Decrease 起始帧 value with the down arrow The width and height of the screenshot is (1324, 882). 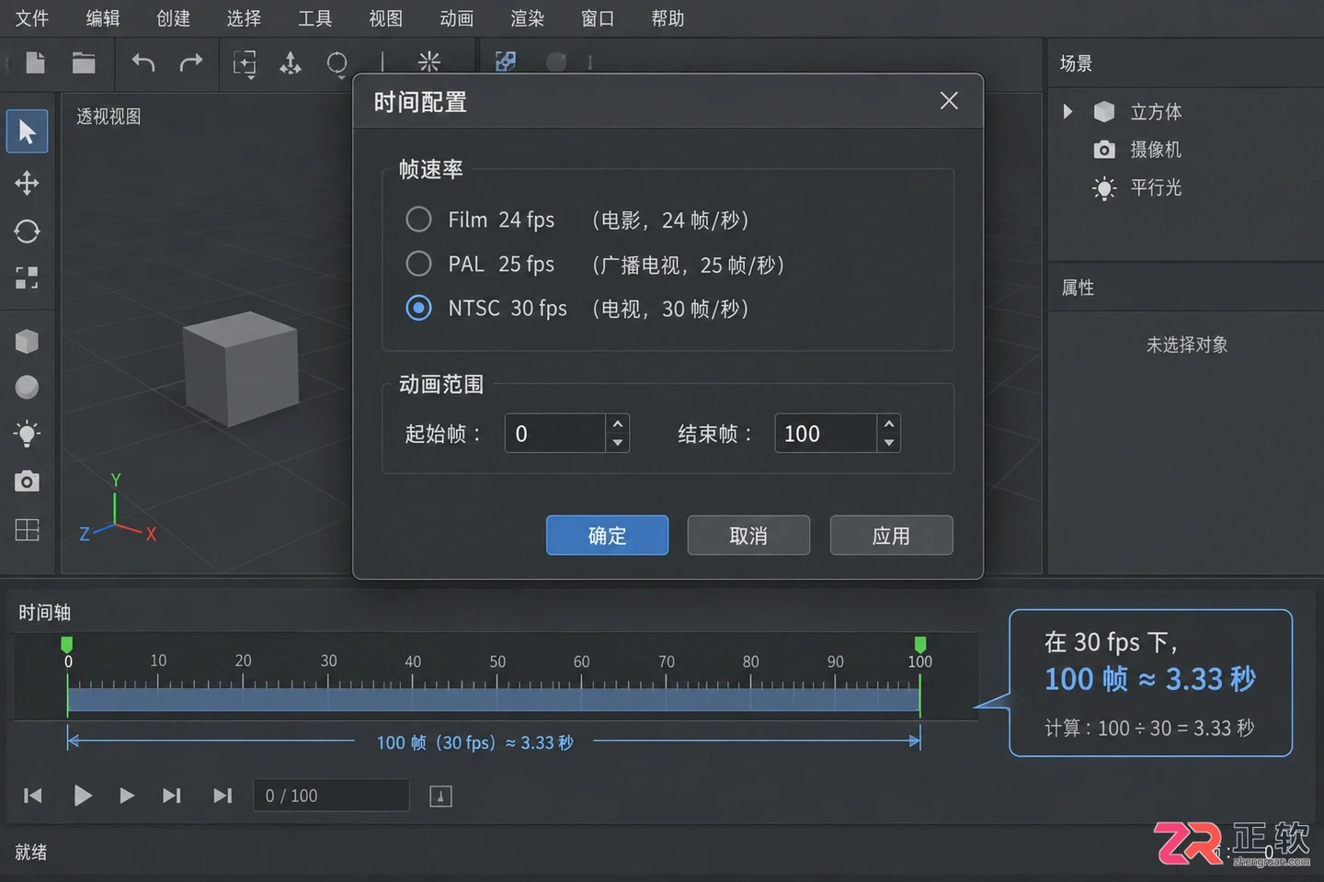tap(618, 443)
